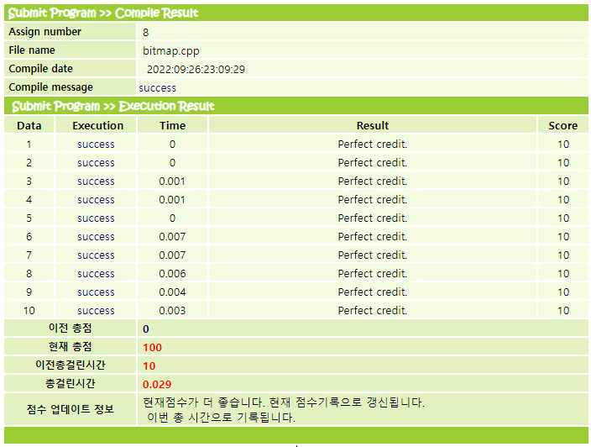Click success in data row 3
The image size is (591, 447).
(x=96, y=181)
